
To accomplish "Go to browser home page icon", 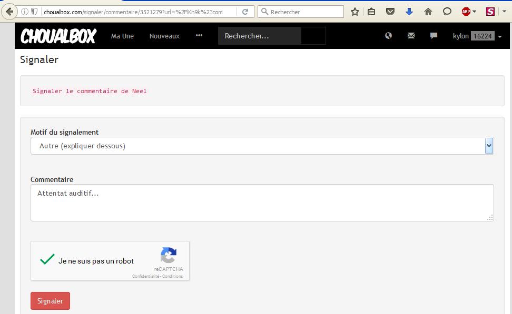I will point(428,12).
